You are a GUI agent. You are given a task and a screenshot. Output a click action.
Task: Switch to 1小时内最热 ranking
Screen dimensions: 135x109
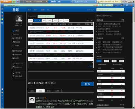pyautogui.click(x=102, y=65)
